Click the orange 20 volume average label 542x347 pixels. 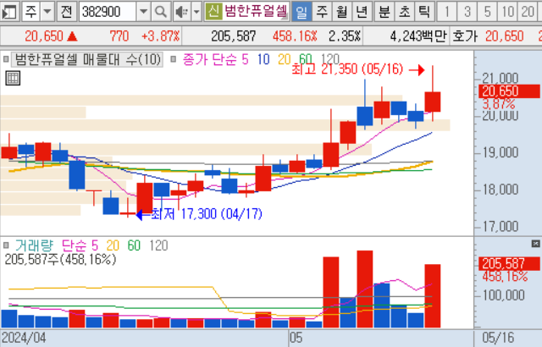(x=113, y=245)
